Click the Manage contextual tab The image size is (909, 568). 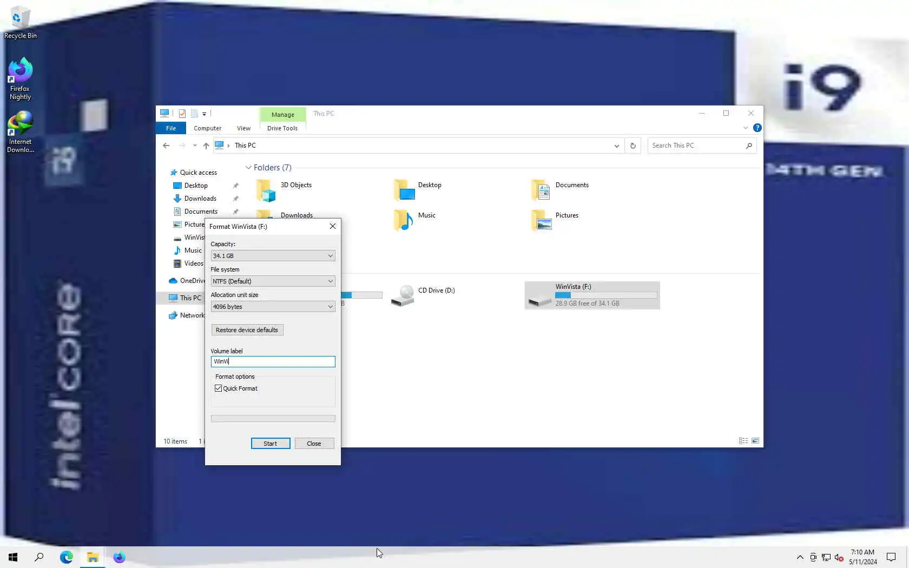[x=283, y=115]
